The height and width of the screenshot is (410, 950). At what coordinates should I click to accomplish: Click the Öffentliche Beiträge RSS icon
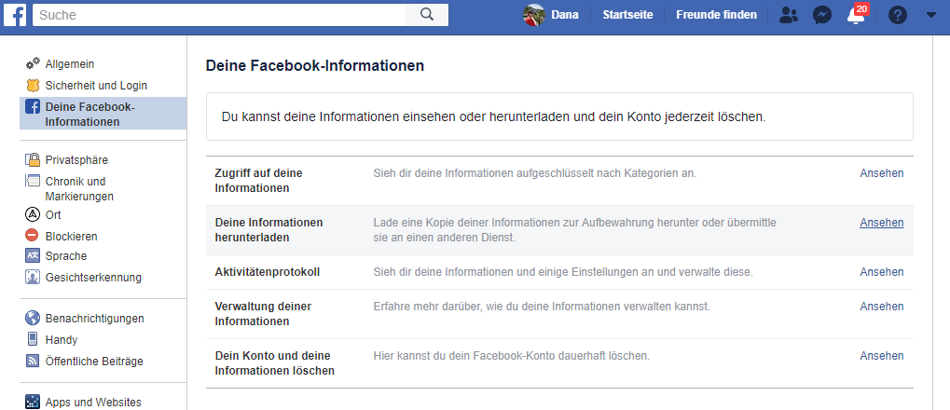(x=32, y=362)
